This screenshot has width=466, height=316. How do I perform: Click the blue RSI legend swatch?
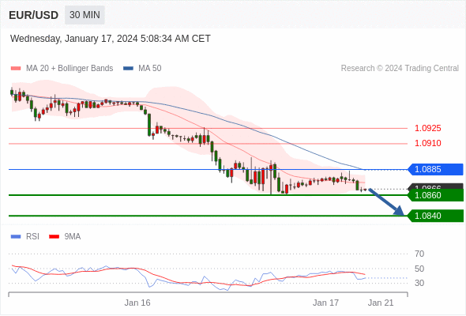point(16,237)
